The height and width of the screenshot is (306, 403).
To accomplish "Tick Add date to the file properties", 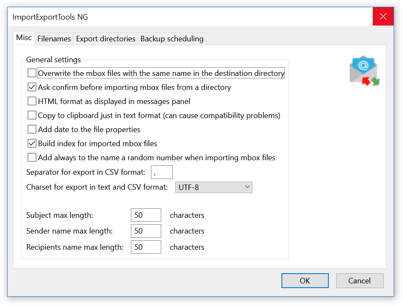I will pyautogui.click(x=32, y=129).
